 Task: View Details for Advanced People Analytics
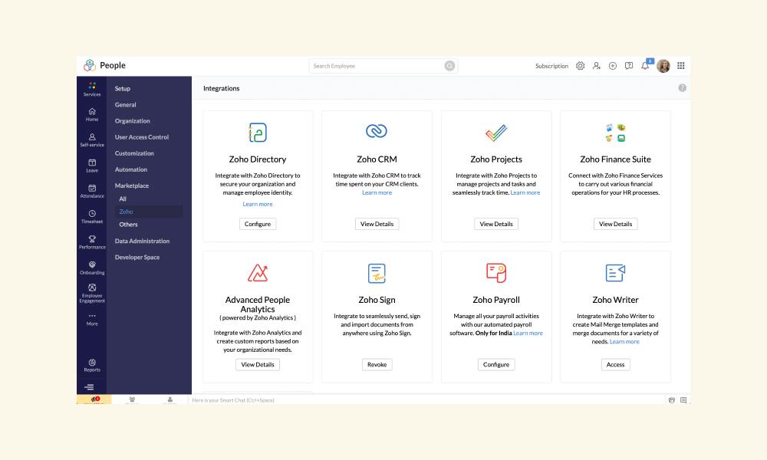(257, 365)
